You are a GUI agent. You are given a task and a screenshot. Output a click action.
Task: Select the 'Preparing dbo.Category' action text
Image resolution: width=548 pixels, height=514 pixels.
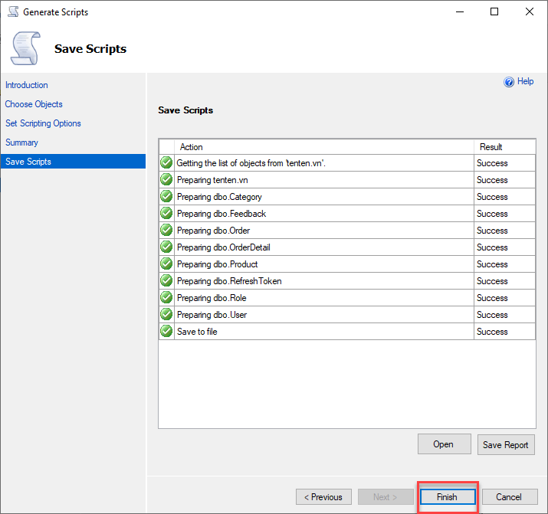coord(219,197)
